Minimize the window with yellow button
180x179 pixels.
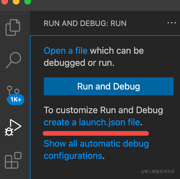pos(16,2)
